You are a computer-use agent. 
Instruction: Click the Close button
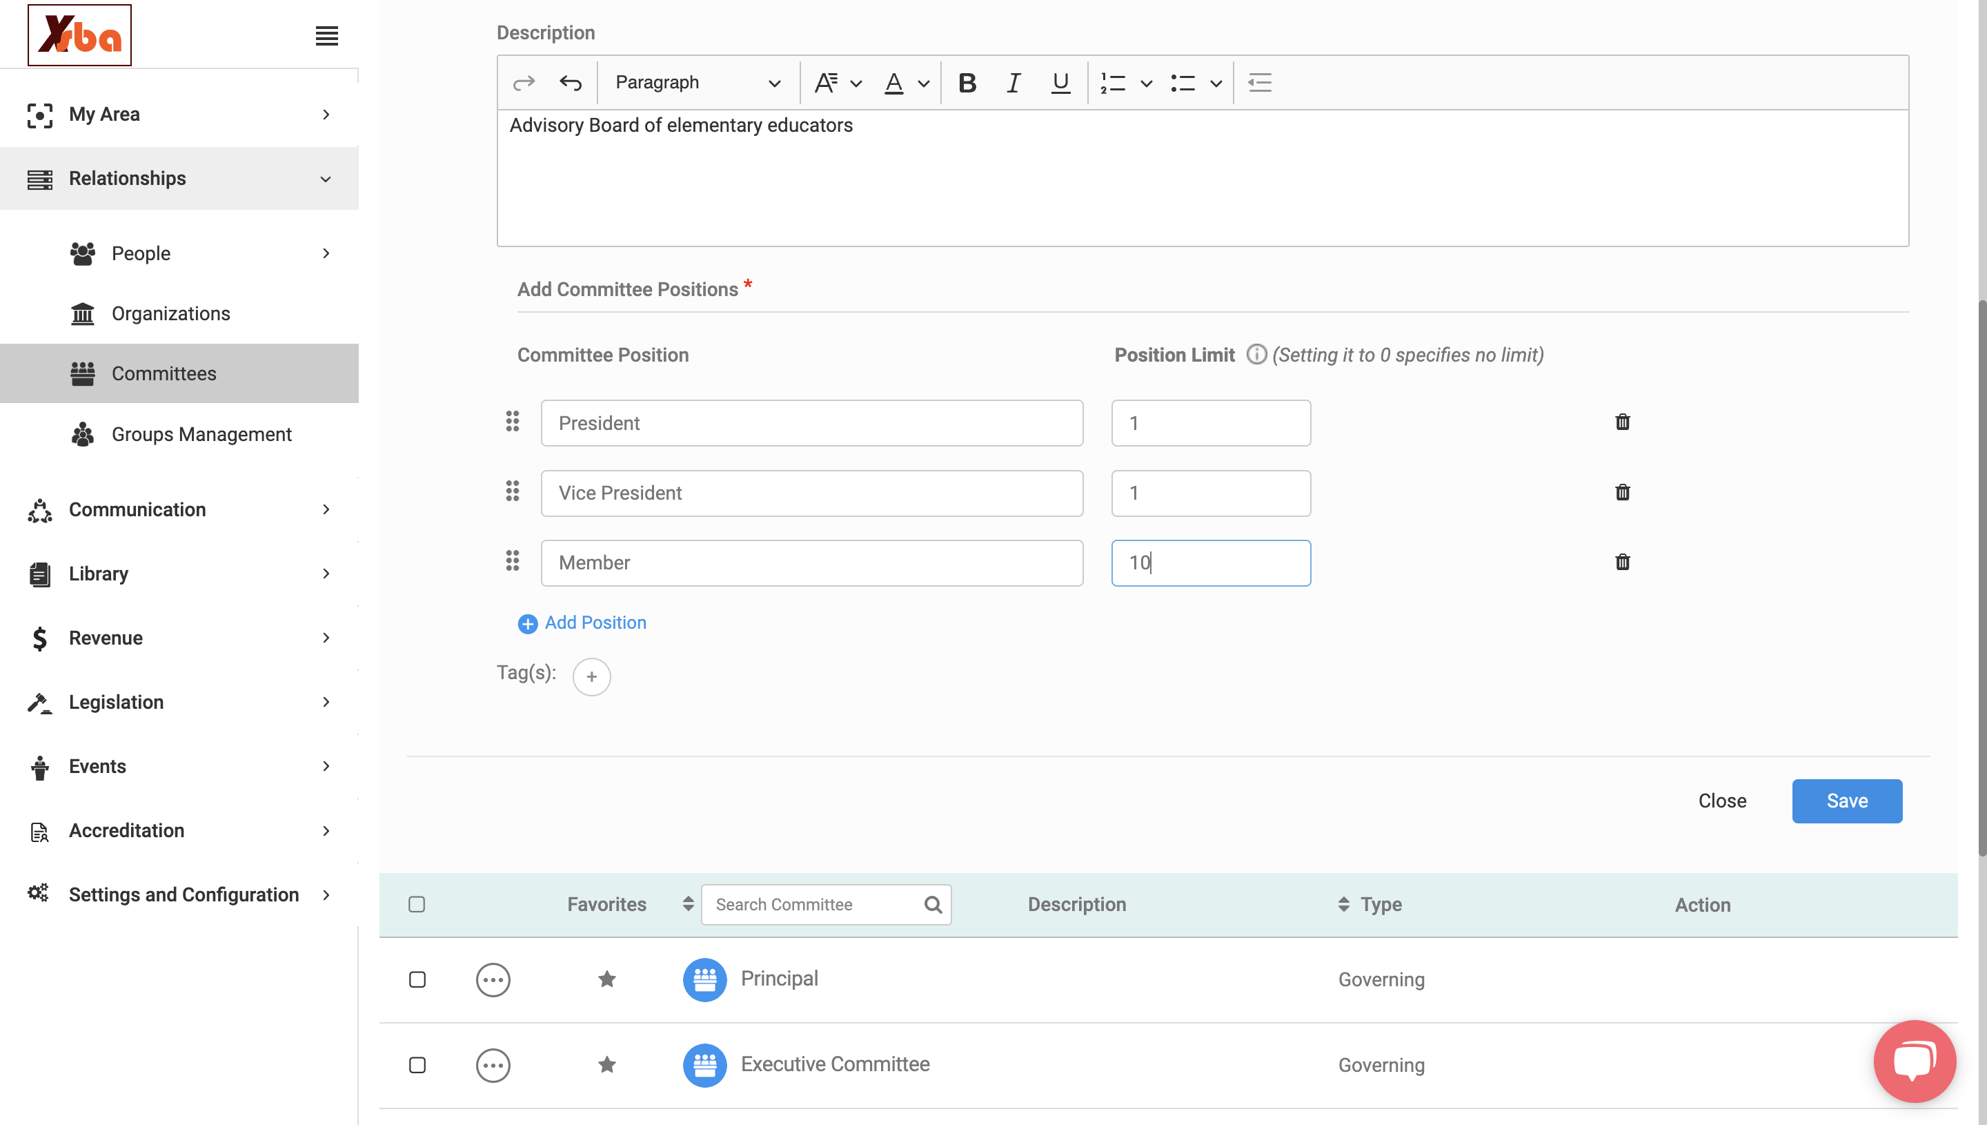tap(1721, 801)
